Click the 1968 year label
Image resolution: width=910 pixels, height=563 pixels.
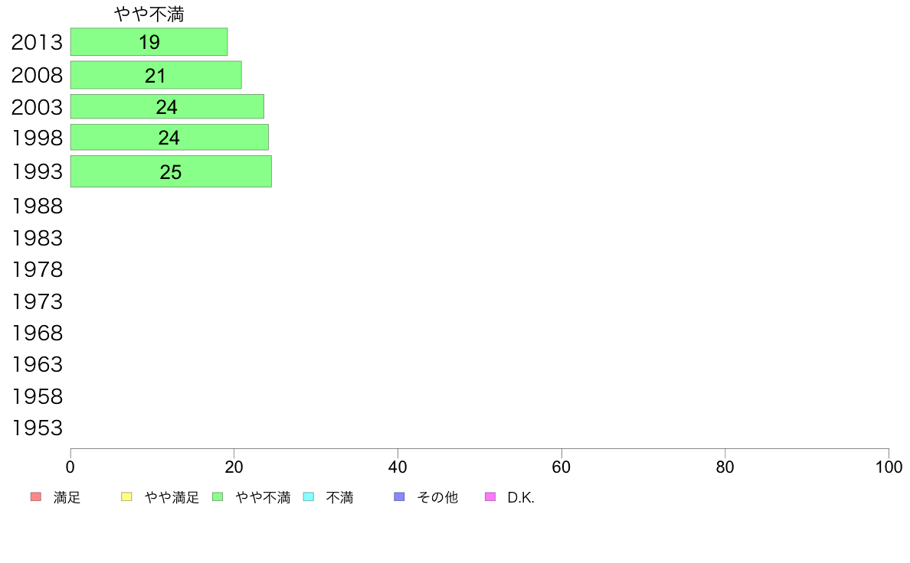[37, 333]
